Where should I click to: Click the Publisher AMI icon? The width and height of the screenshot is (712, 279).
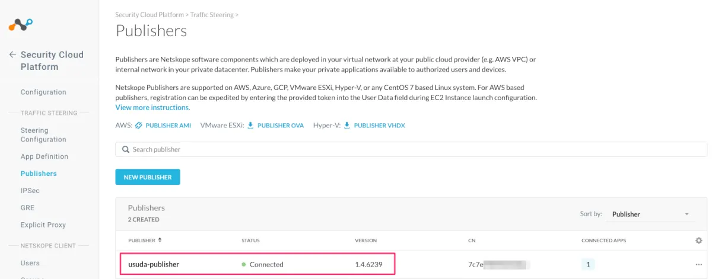pos(139,126)
